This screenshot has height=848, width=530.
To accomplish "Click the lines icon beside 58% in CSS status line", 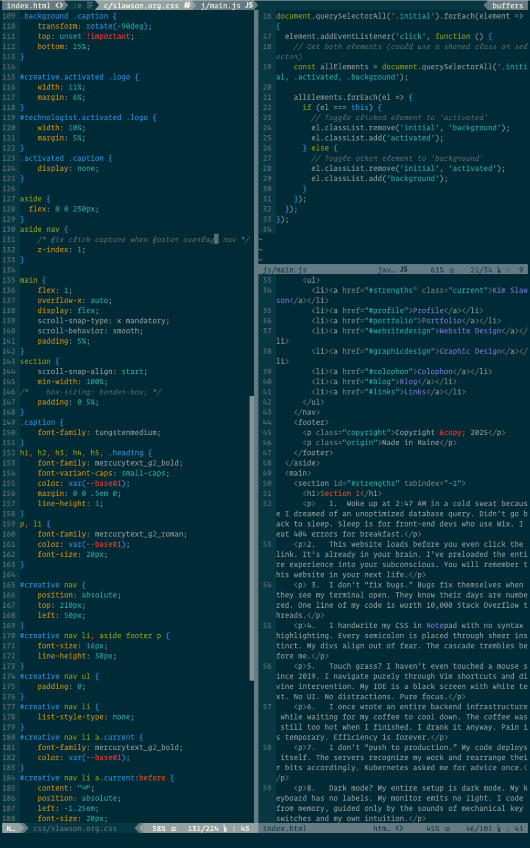I will pyautogui.click(x=173, y=828).
